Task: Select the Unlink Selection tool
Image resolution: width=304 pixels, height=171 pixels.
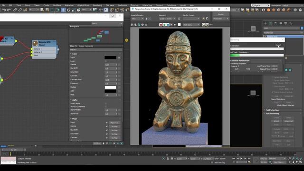Action: [20, 10]
